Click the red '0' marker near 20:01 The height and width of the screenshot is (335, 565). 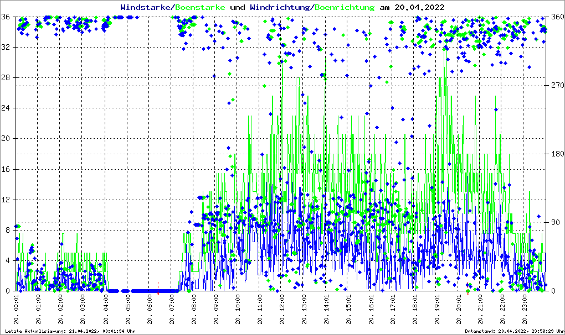[468, 294]
